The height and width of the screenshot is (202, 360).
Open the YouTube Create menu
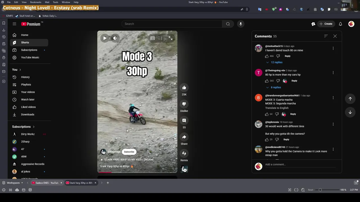tap(326, 24)
